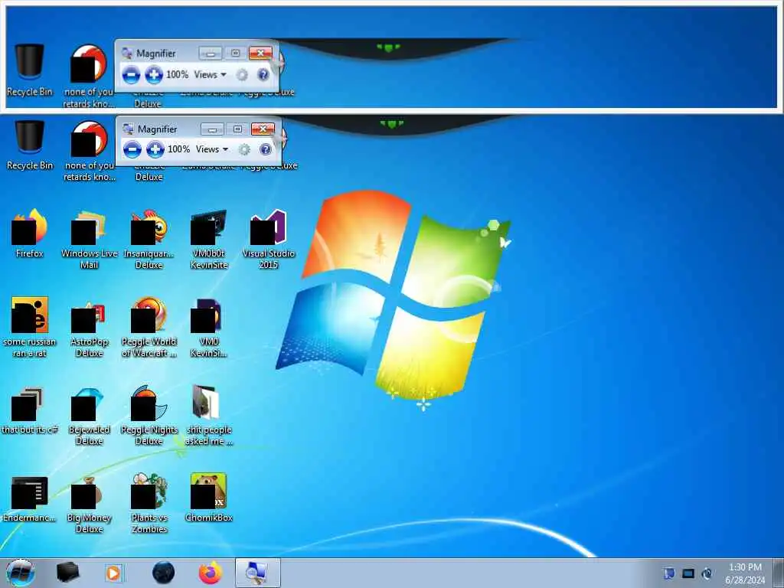The width and height of the screenshot is (784, 588).
Task: Open the Views dropdown in the lower Magnifier window
Action: click(212, 149)
